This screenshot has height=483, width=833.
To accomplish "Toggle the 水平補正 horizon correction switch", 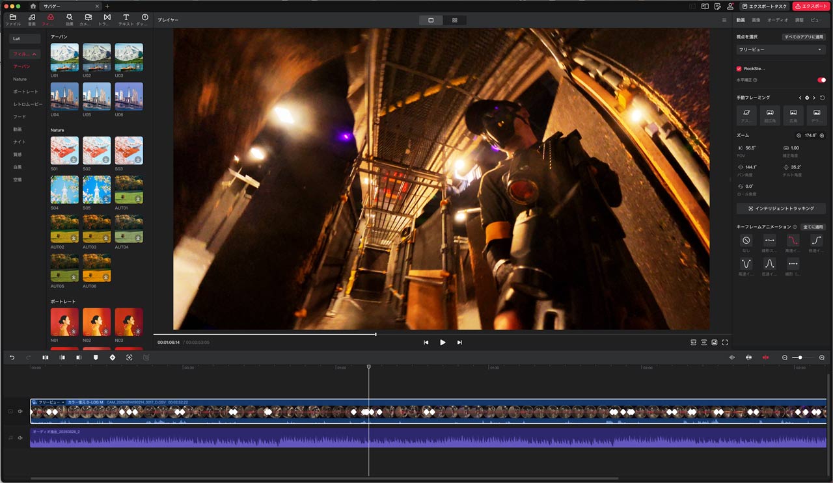I will (821, 80).
